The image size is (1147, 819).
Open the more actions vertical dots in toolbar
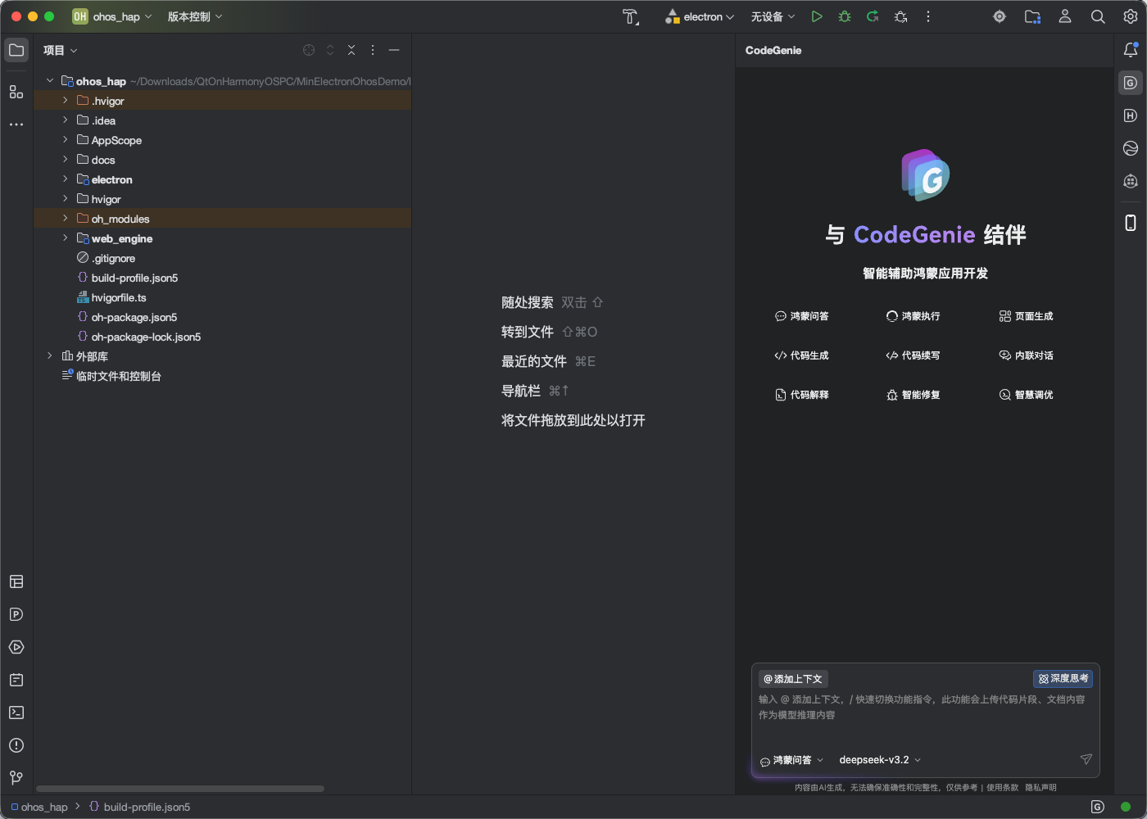coord(928,16)
